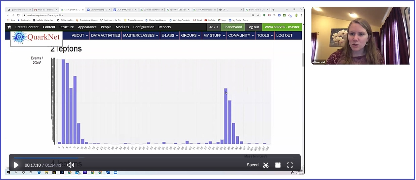
Task: Open Create Content admin menu
Action: coord(27,27)
